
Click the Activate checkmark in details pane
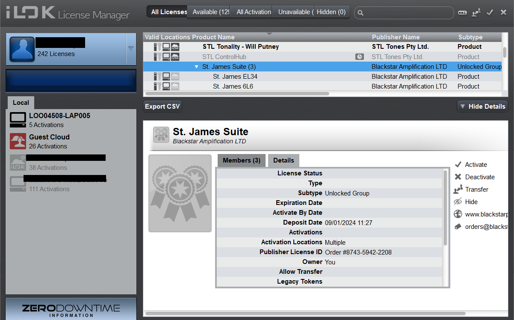458,165
